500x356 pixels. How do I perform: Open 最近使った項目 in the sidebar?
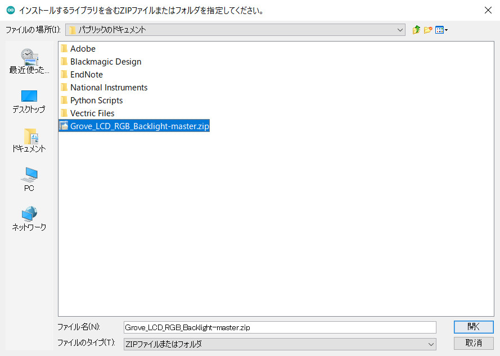click(29, 61)
